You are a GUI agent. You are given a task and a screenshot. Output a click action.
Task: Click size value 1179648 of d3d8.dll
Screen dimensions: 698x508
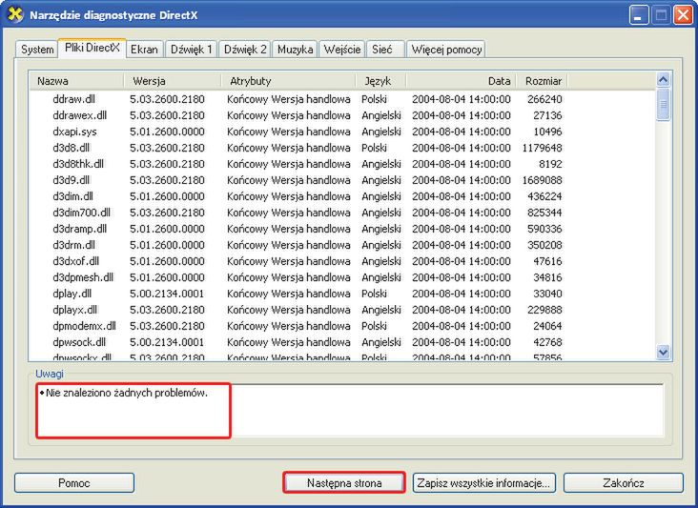coord(543,148)
